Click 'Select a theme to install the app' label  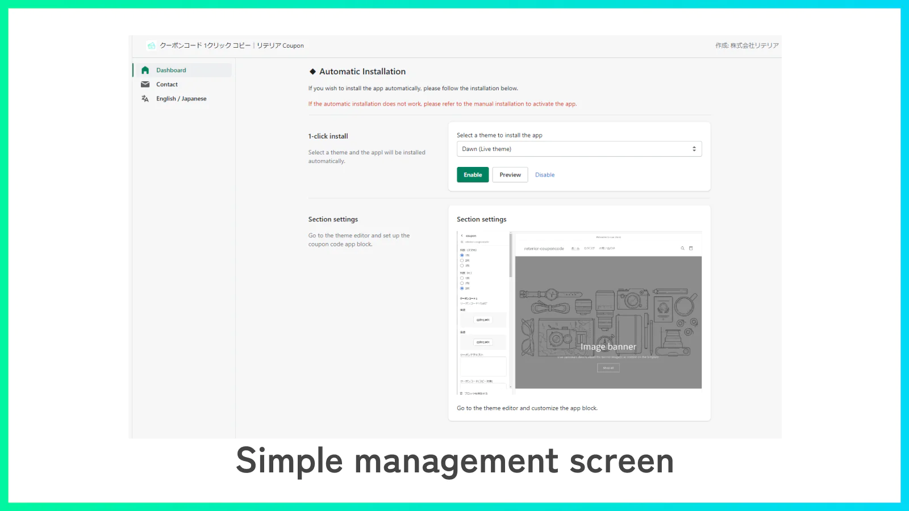click(499, 135)
